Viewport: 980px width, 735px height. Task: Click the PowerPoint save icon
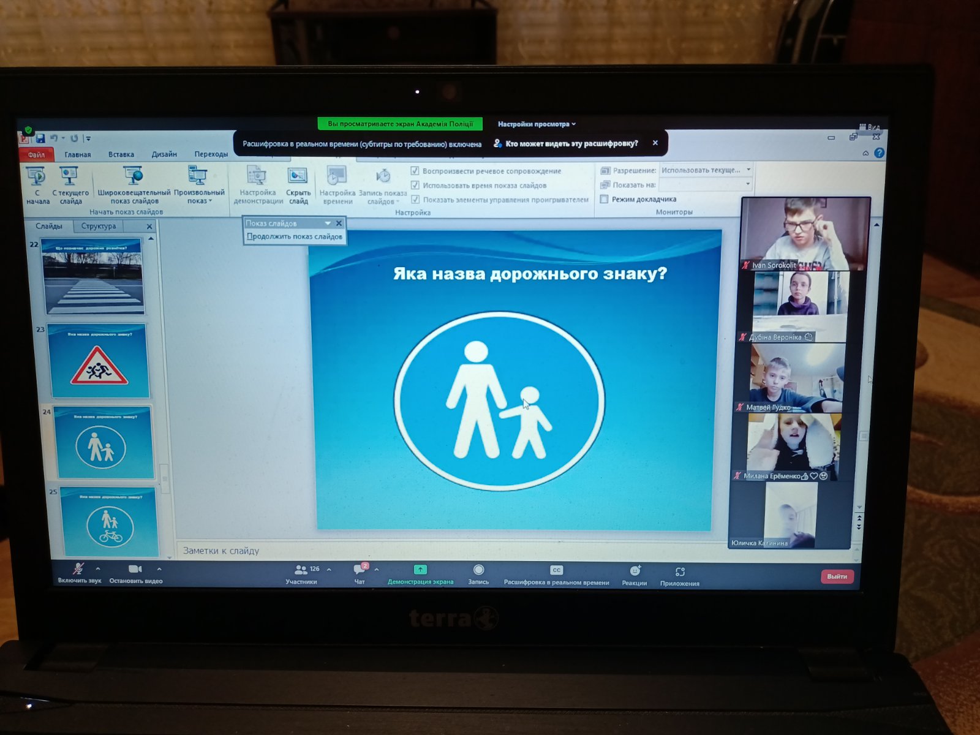40,138
